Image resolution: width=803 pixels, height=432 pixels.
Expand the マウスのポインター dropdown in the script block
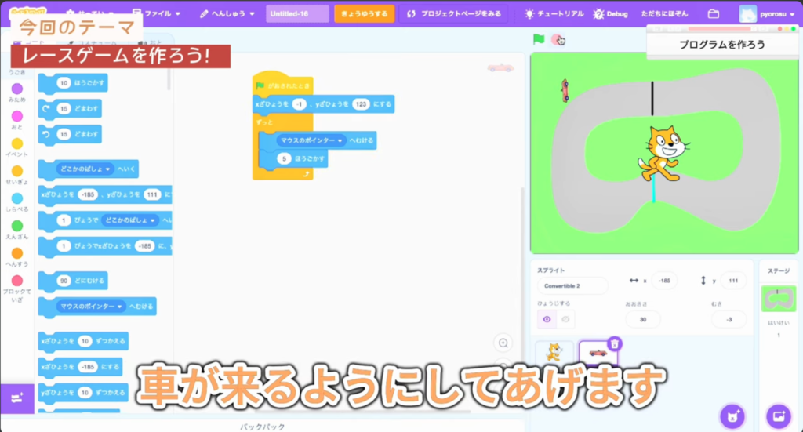[340, 140]
